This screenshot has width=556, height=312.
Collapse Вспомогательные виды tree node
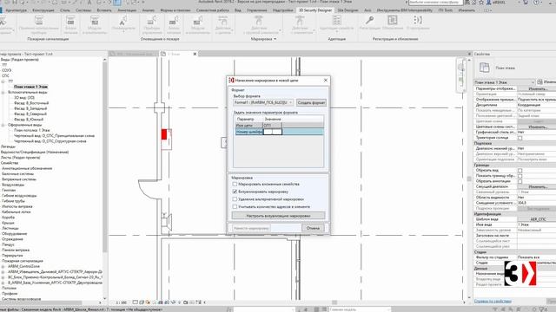[3, 93]
